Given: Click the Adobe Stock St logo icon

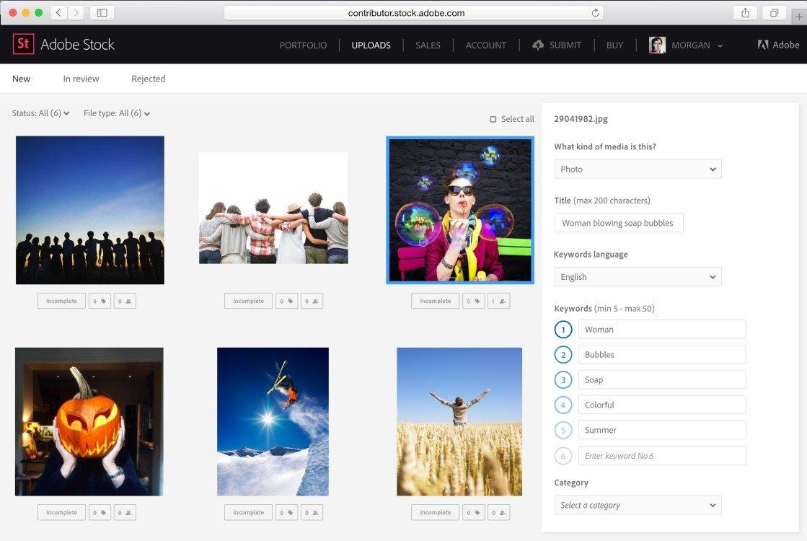Looking at the screenshot, I should pos(23,44).
